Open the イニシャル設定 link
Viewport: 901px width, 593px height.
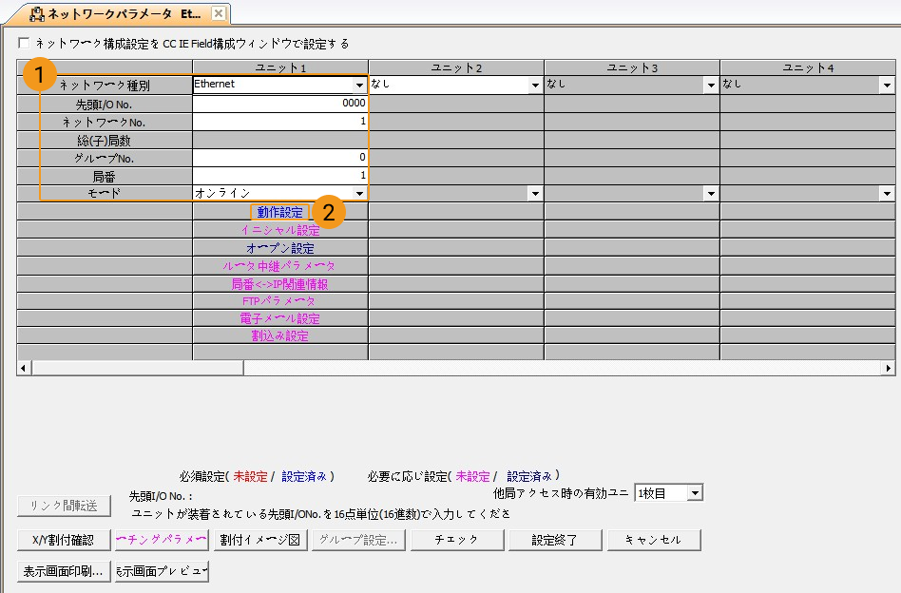(279, 230)
